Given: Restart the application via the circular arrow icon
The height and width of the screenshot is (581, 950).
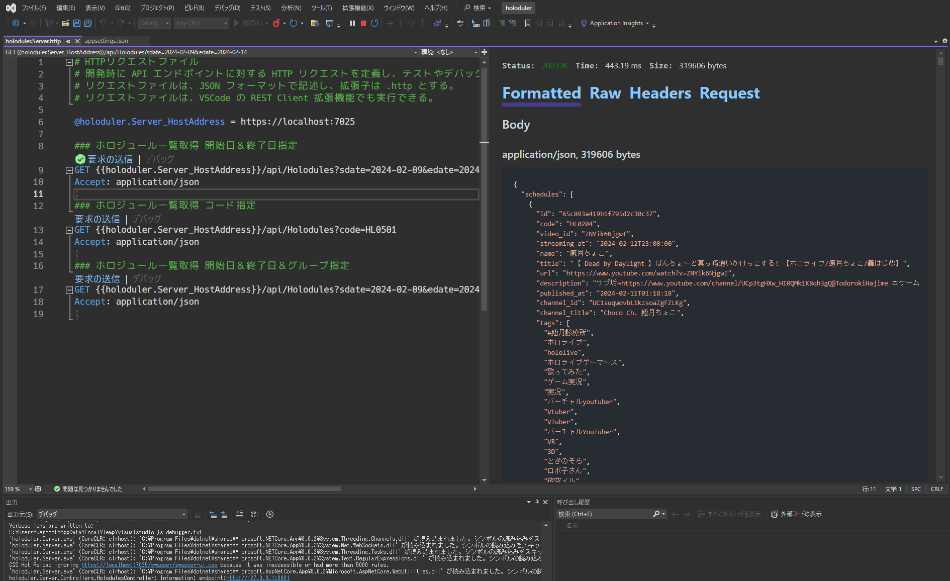Looking at the screenshot, I should [373, 23].
